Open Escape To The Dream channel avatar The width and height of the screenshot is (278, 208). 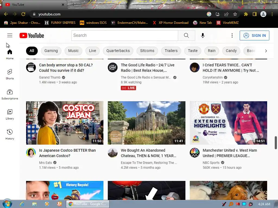coord(113,153)
